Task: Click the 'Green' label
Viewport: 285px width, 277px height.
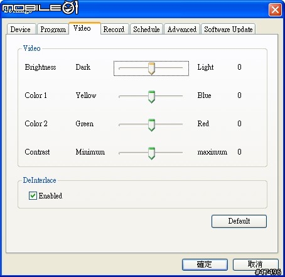Action: (x=85, y=124)
